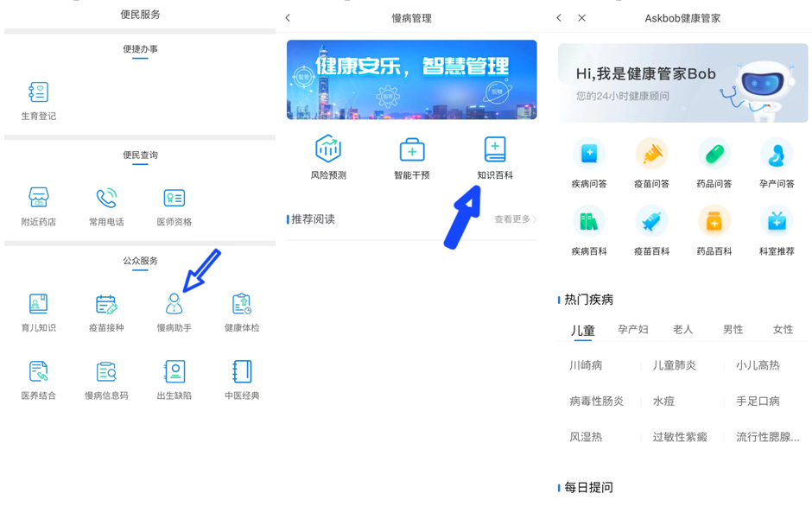812x506 pixels.
Task: Open the 健康体检 health checkup icon
Action: 242,304
